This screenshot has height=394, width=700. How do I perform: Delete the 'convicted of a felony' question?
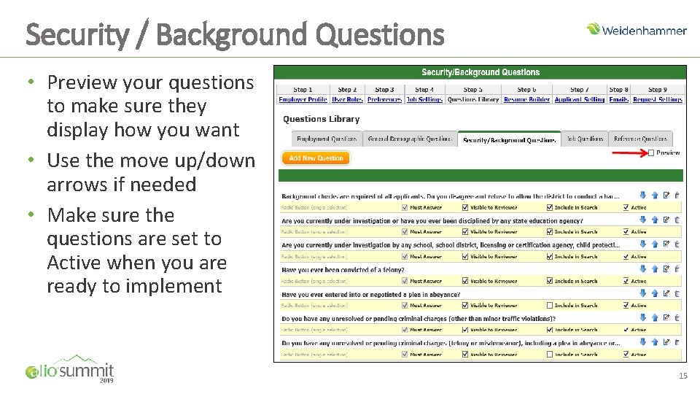677,269
